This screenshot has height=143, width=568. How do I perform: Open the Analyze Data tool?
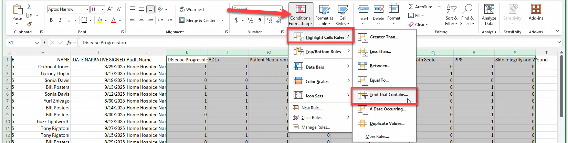pos(489,15)
